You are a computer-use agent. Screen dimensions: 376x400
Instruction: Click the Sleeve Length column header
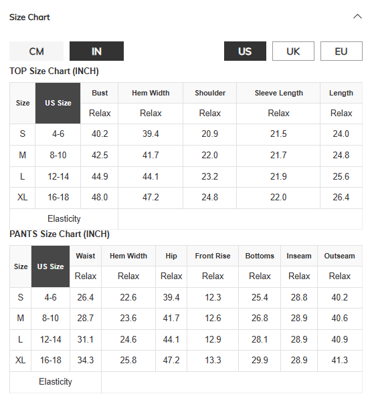tap(278, 93)
